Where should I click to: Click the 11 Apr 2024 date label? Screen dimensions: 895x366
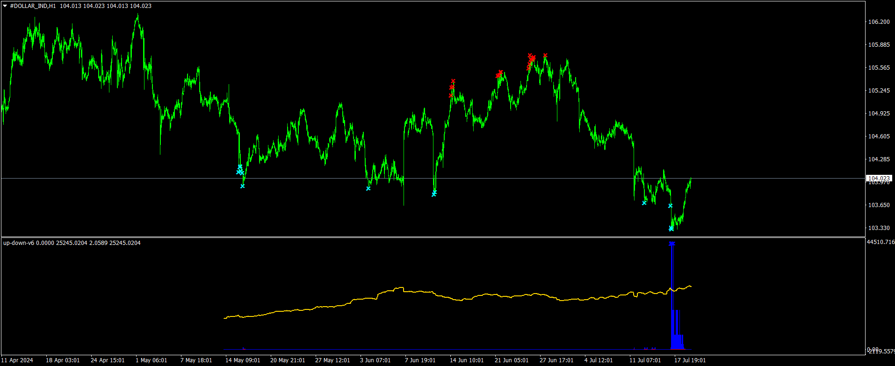[x=18, y=360]
